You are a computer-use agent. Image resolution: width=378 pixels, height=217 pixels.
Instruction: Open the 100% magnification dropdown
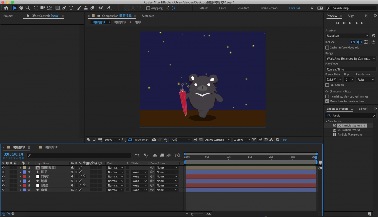pyautogui.click(x=112, y=140)
